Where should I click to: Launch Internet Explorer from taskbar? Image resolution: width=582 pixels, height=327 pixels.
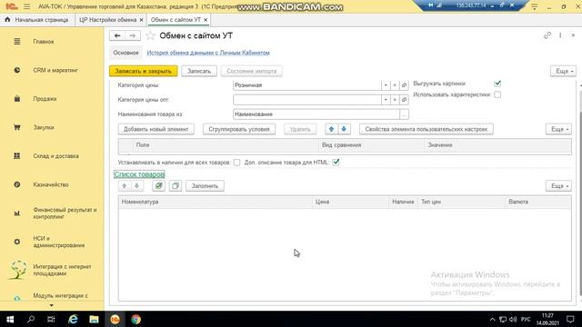click(x=73, y=319)
